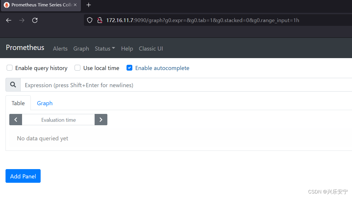Screen dimensions: 352x197
Task: Select the Table tab
Action: (x=18, y=103)
